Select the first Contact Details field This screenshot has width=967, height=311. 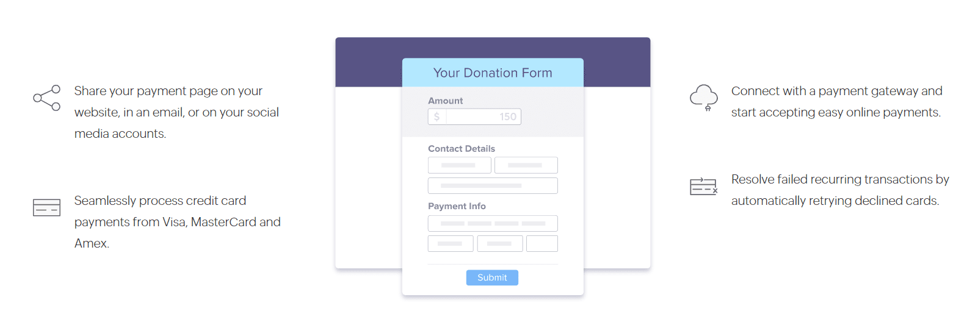(459, 165)
